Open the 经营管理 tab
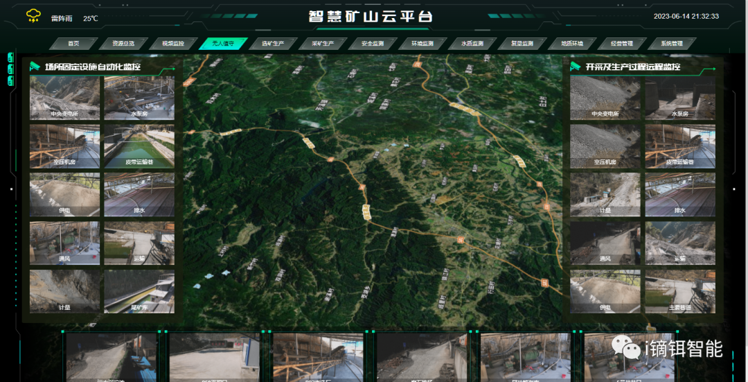This screenshot has height=382, width=748. tap(621, 44)
